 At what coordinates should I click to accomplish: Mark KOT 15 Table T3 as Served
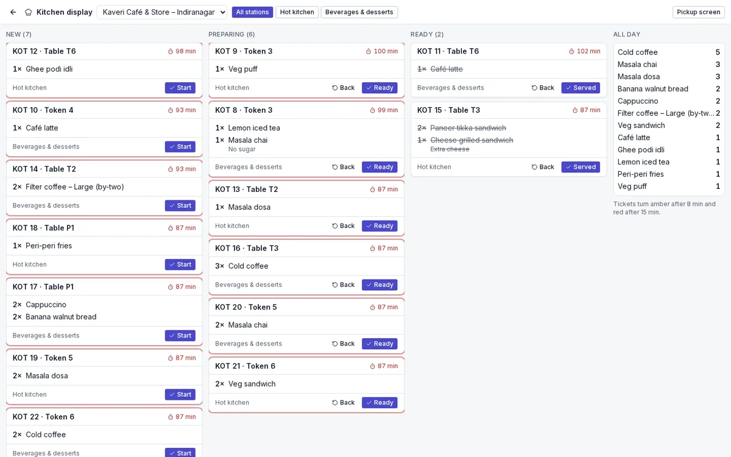click(x=581, y=167)
